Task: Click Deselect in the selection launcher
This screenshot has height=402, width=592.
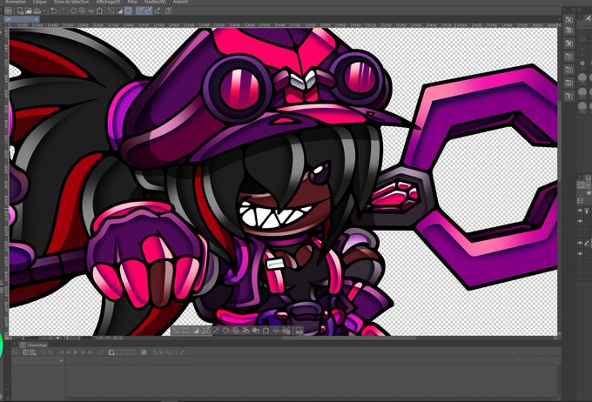Action: click(x=175, y=331)
